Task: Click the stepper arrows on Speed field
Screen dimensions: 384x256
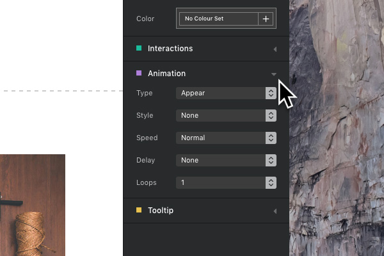Action: point(271,138)
